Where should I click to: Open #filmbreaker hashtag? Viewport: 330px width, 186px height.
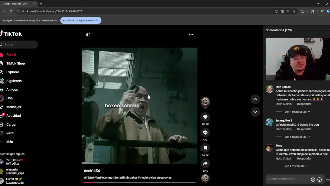129,178
